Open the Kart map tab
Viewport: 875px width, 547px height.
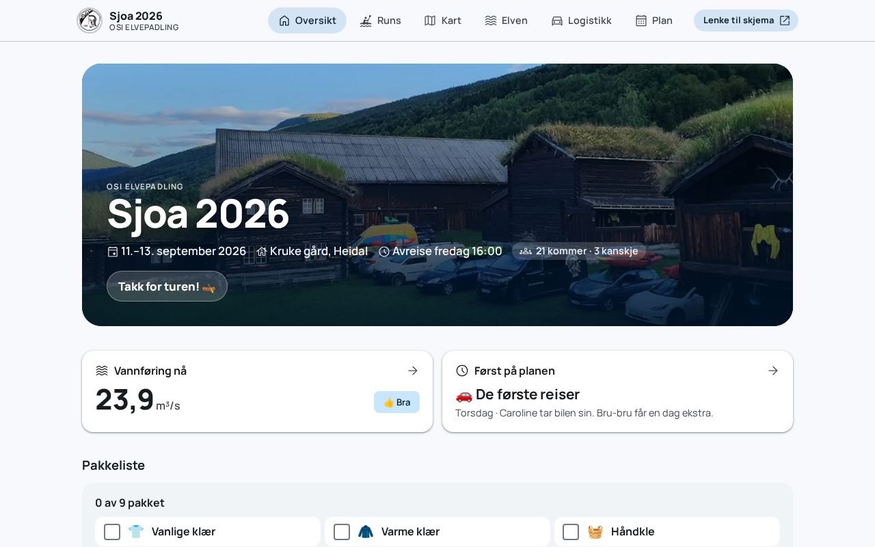click(x=442, y=21)
